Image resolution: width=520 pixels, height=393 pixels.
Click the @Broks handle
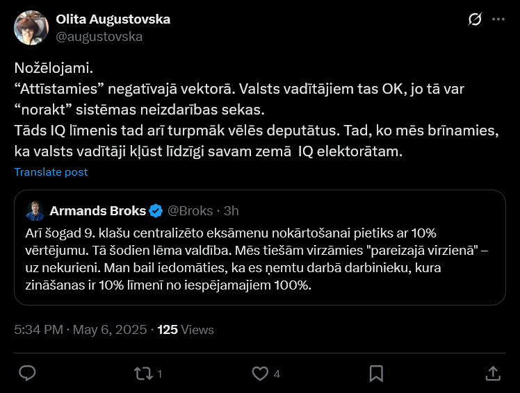[x=188, y=210]
